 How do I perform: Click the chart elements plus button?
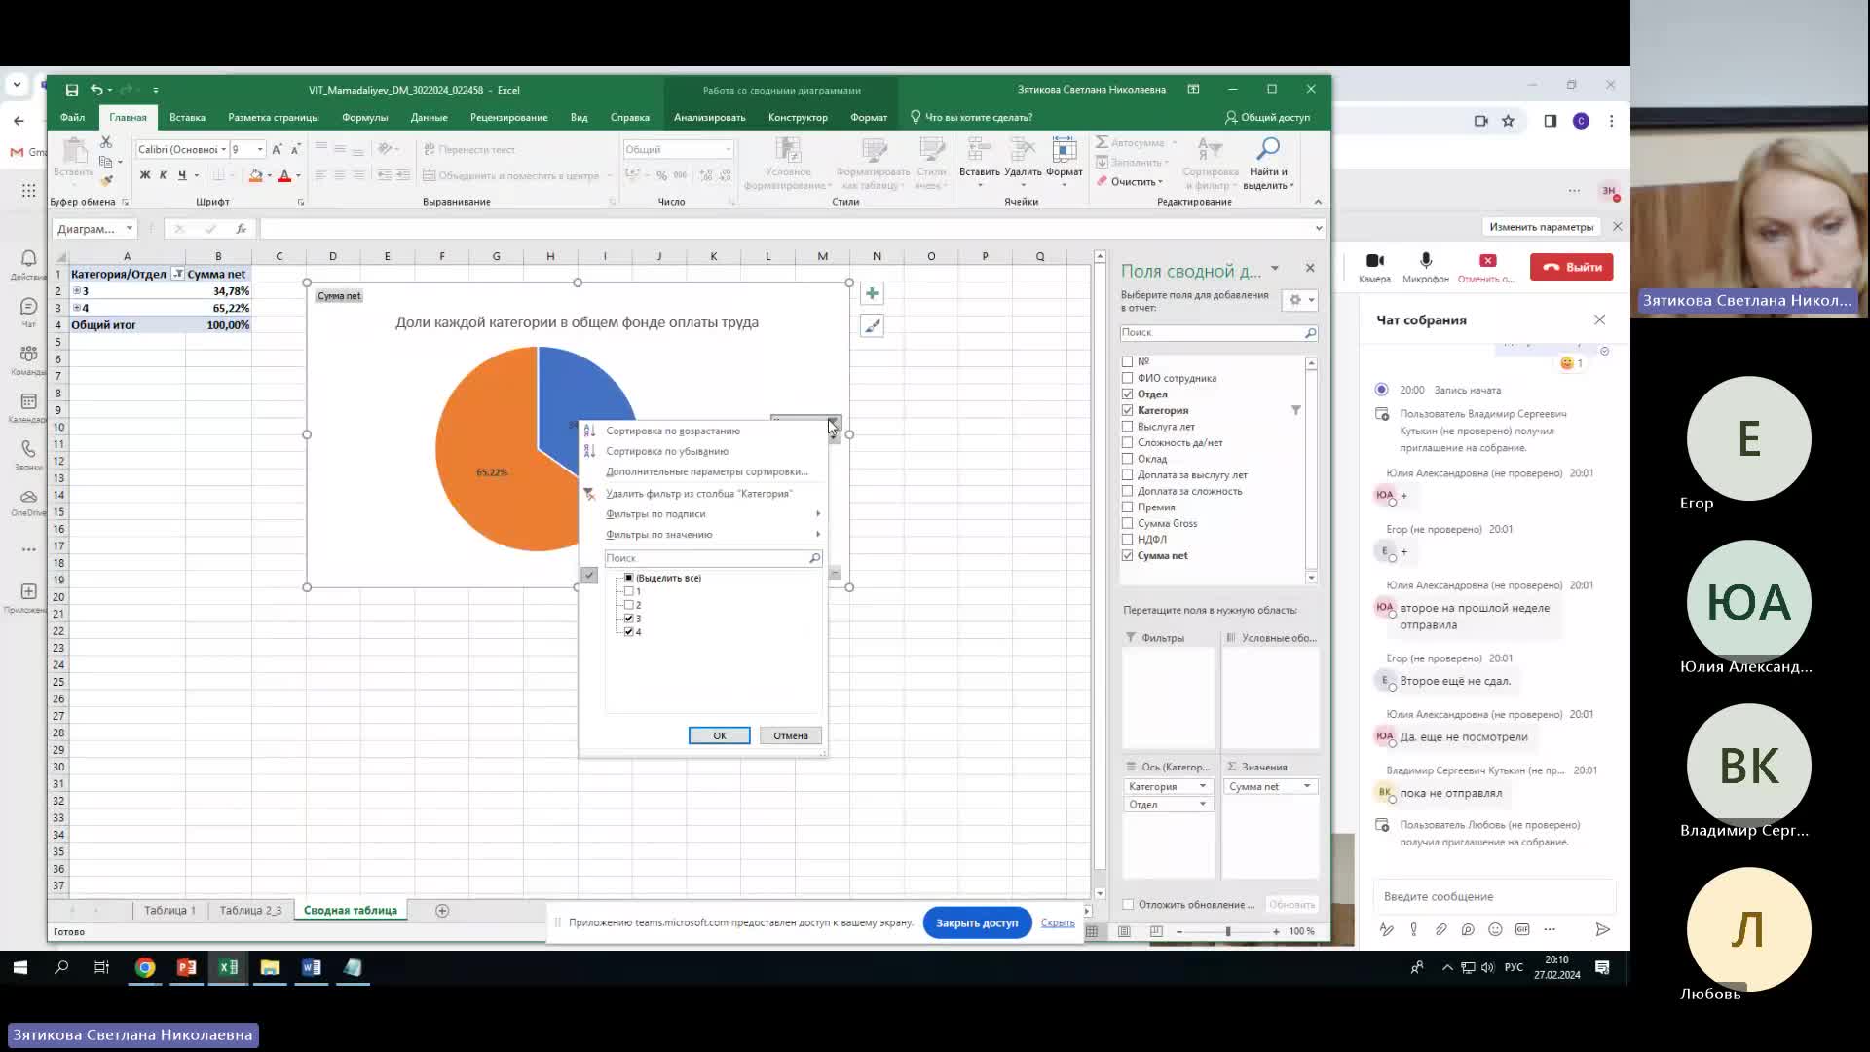[872, 293]
